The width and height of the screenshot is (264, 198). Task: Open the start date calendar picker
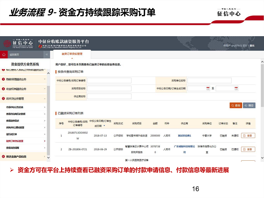(208, 88)
